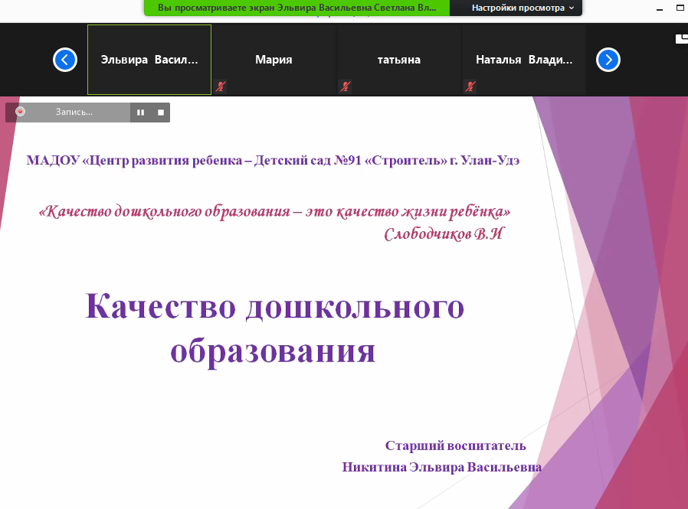Click Наталья's muted microphone icon
The width and height of the screenshot is (688, 509).
470,86
